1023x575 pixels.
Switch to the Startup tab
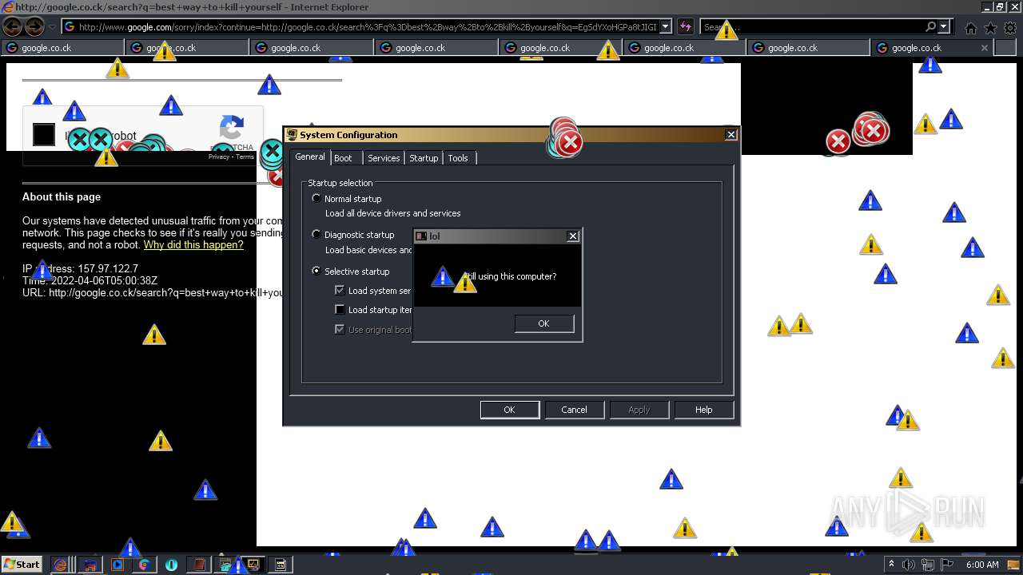424,158
